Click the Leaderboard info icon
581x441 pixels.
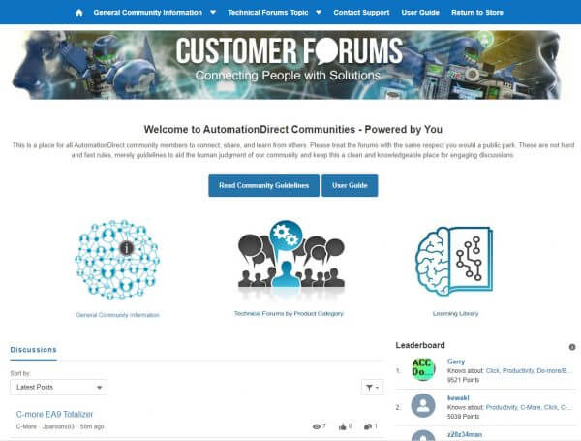pyautogui.click(x=572, y=347)
